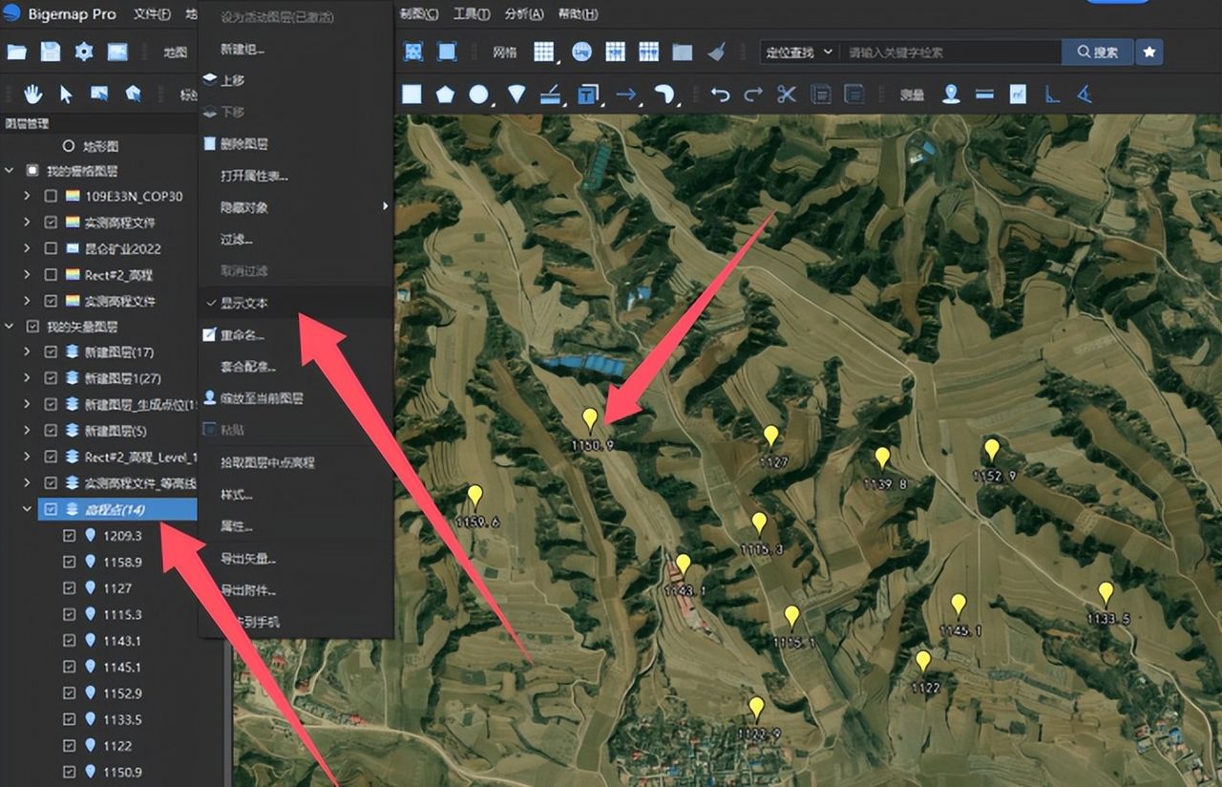This screenshot has height=787, width=1222.
Task: Uncheck the 新建图层1(27) layer checkbox
Action: pos(52,378)
